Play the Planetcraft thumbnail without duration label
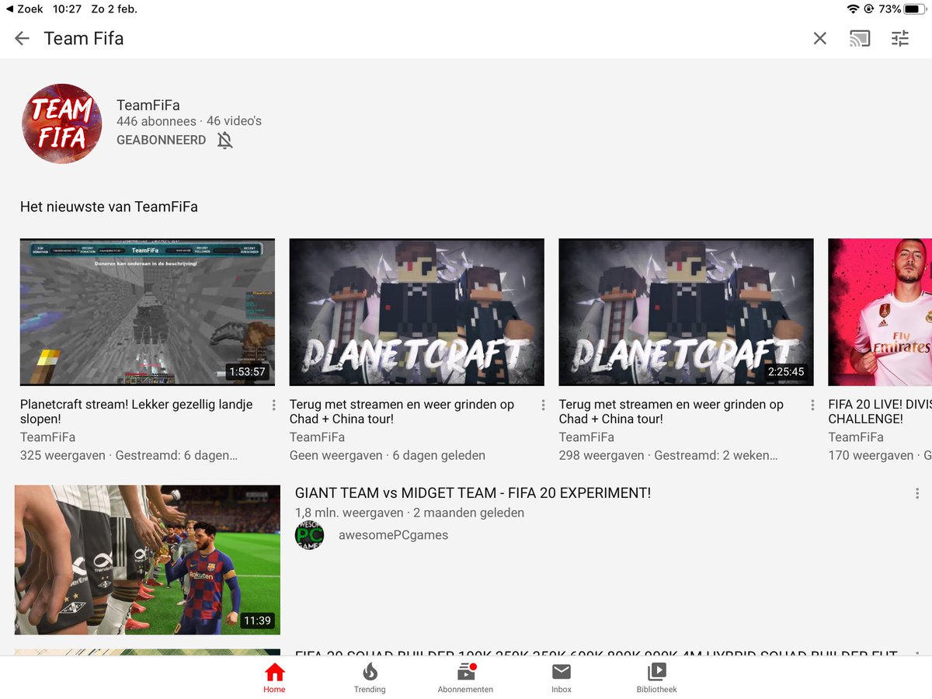 pyautogui.click(x=417, y=312)
